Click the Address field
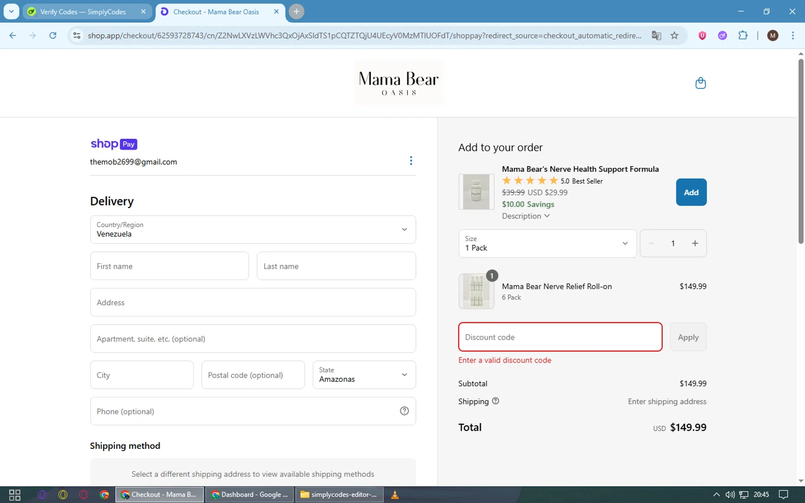This screenshot has height=503, width=805. tap(253, 302)
